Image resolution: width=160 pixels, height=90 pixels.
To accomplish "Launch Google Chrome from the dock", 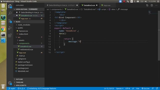I will point(3,29).
